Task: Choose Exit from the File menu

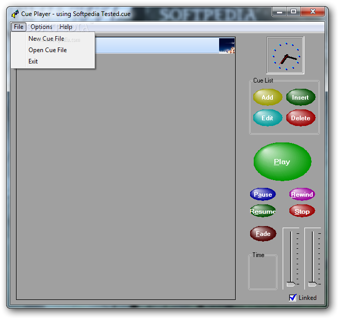Action: click(x=53, y=61)
